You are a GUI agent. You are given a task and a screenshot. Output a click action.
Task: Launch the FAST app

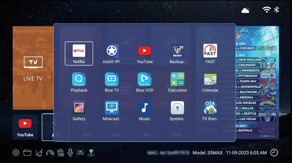coord(210,54)
